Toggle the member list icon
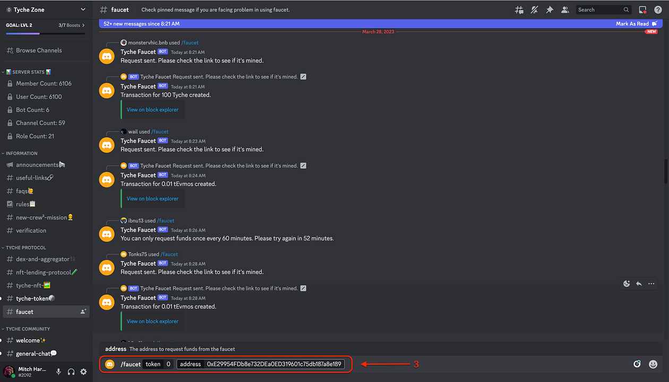Image resolution: width=669 pixels, height=382 pixels. coord(565,10)
